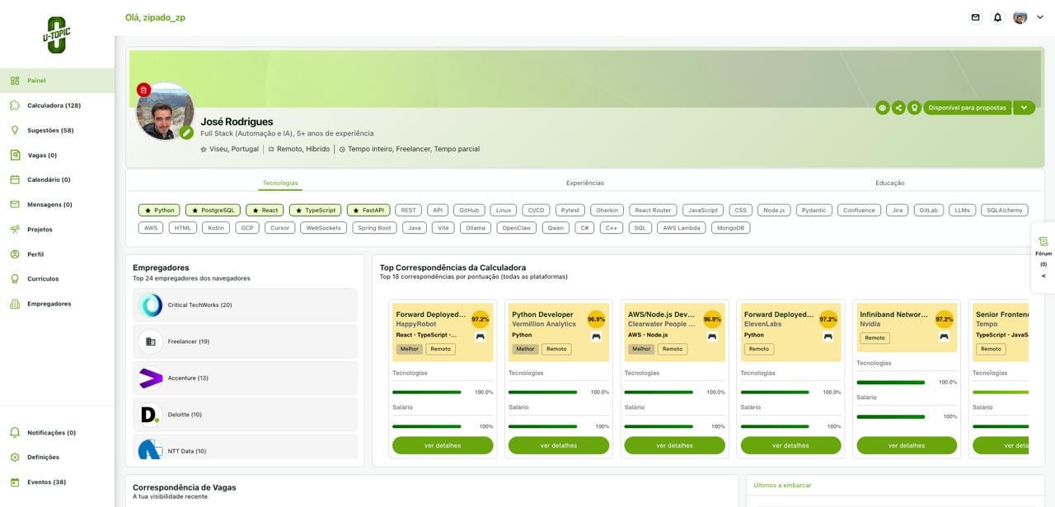
Task: Open the mail icon in top bar
Action: click(x=975, y=17)
